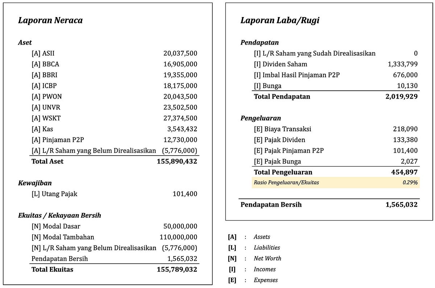Image resolution: width=435 pixels, height=288 pixels.
Task: Select Modal Tambahan value 110,000,000
Action: (x=178, y=237)
